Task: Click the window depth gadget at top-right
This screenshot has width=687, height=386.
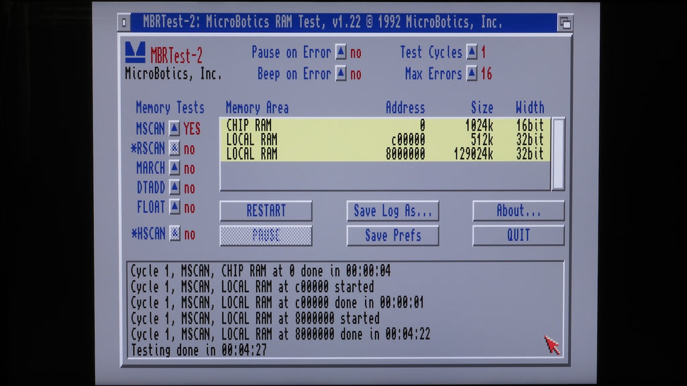Action: click(x=565, y=23)
